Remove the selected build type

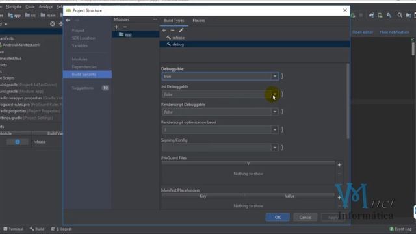pyautogui.click(x=172, y=31)
